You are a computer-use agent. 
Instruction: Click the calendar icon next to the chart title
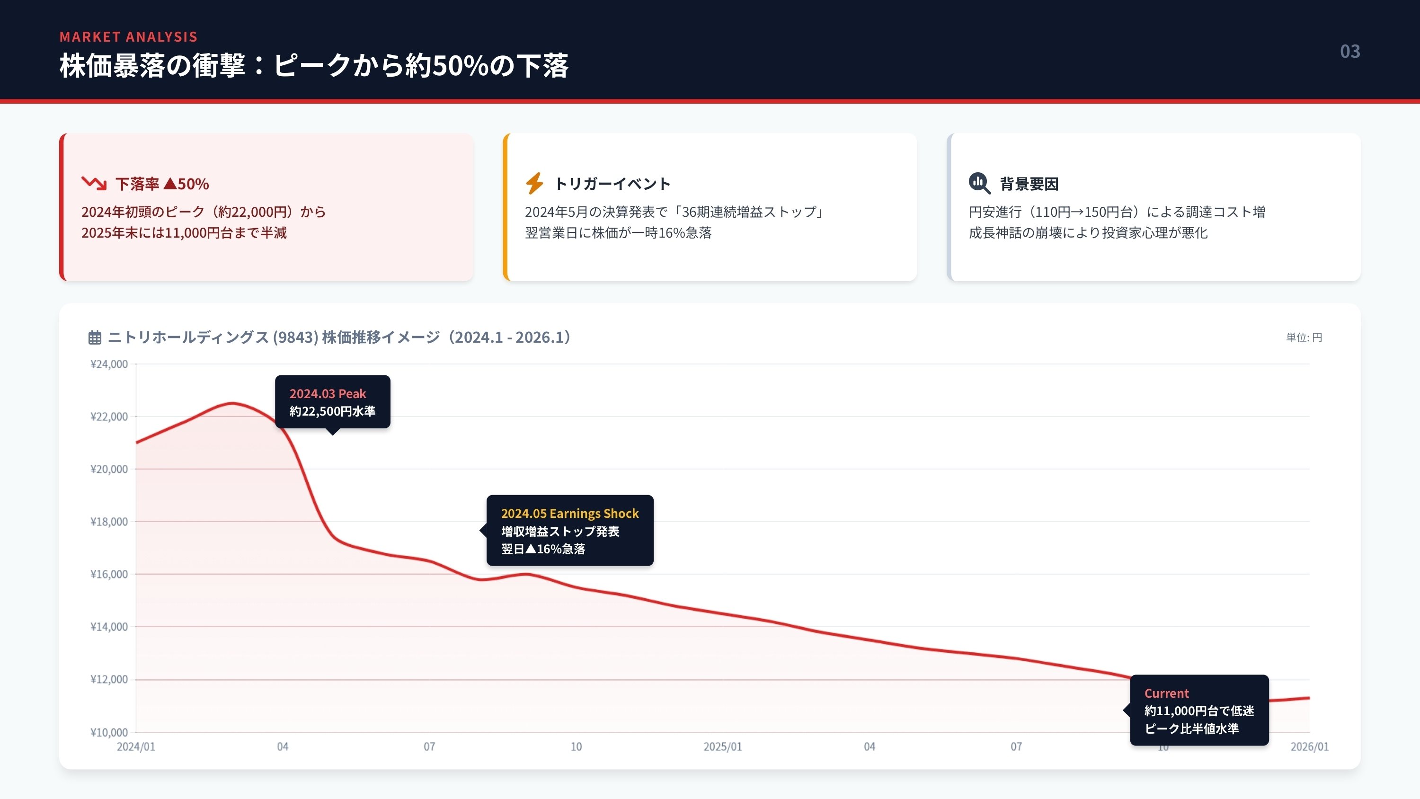click(95, 338)
